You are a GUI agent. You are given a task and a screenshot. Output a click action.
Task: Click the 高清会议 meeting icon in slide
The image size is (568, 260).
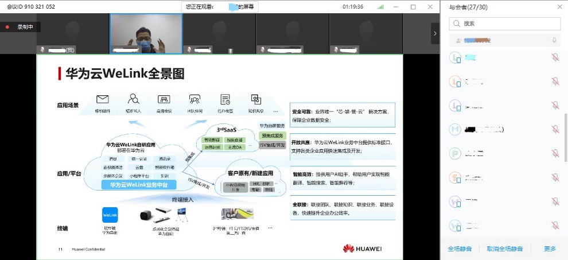click(164, 99)
